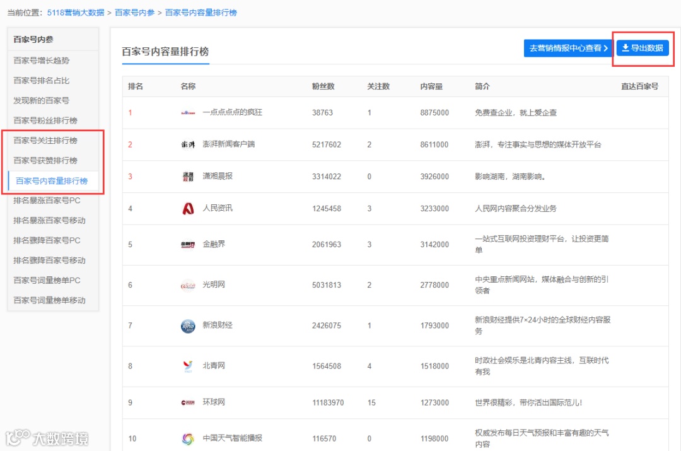681x451 pixels.
Task: Open 百家号词量榜单移动 sidebar item
Action: click(49, 300)
